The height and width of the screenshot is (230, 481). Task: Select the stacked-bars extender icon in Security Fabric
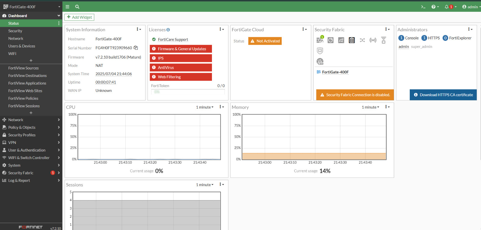(384, 40)
